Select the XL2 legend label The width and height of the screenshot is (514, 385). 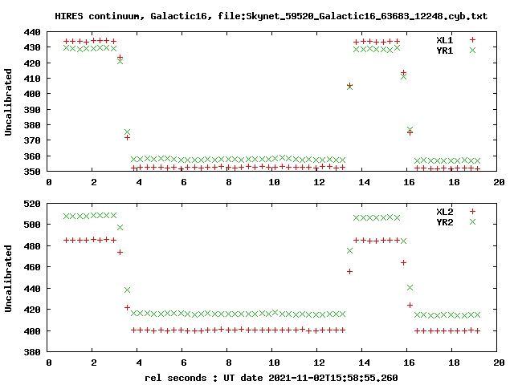pyautogui.click(x=444, y=212)
